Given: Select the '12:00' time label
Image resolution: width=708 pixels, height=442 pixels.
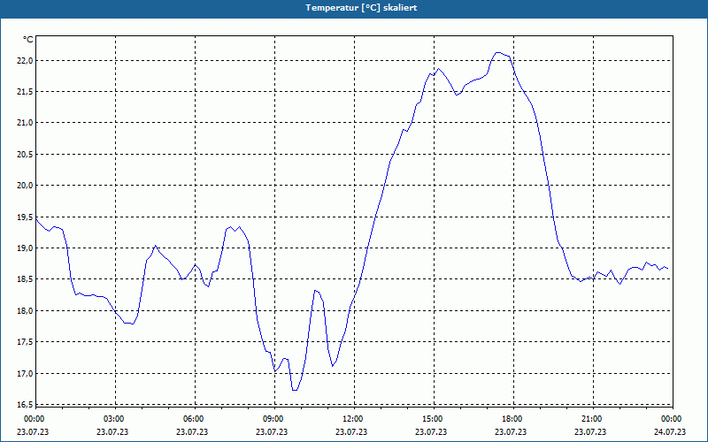Looking at the screenshot, I should [351, 419].
